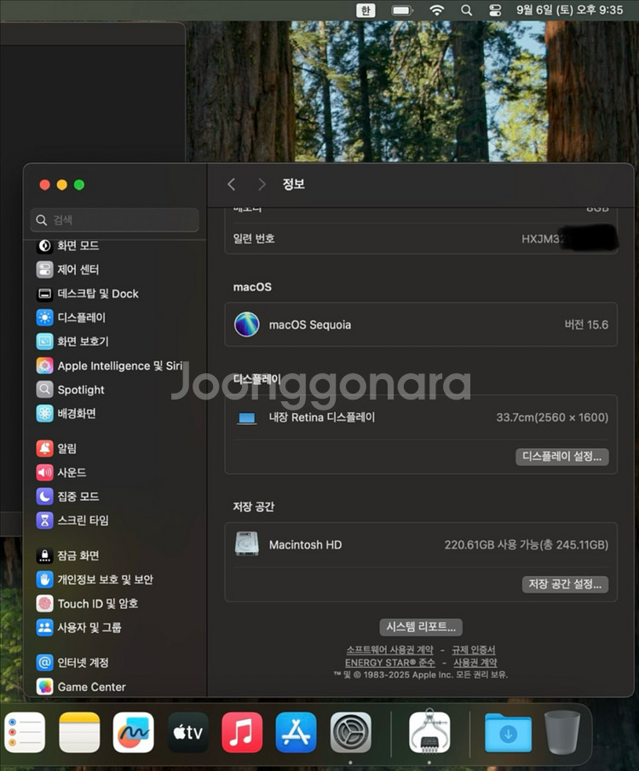Viewport: 639px width, 771px height.
Task: Click the 버전 15.6 text
Action: (x=586, y=325)
